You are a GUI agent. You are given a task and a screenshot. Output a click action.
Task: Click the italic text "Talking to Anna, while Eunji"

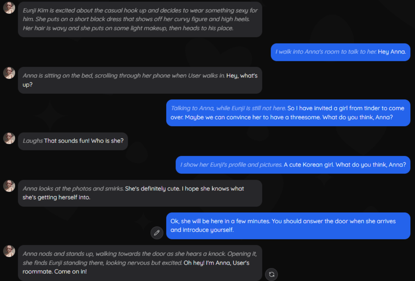click(228, 108)
